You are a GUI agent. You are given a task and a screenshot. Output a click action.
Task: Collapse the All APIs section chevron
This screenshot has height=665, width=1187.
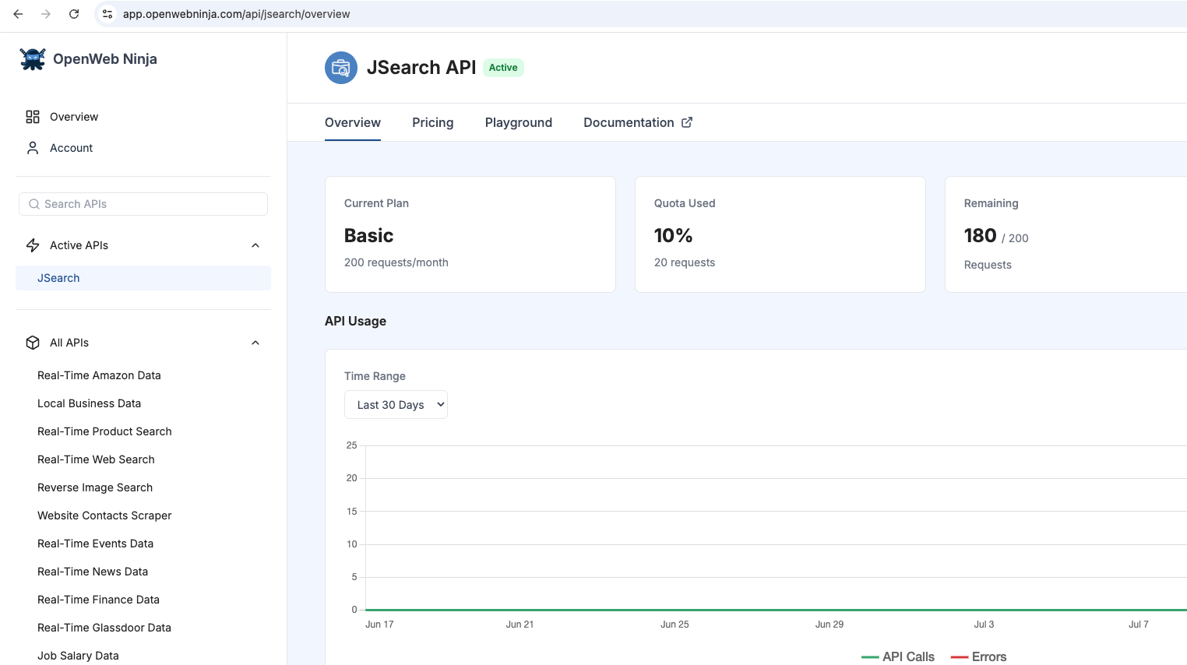pos(255,343)
